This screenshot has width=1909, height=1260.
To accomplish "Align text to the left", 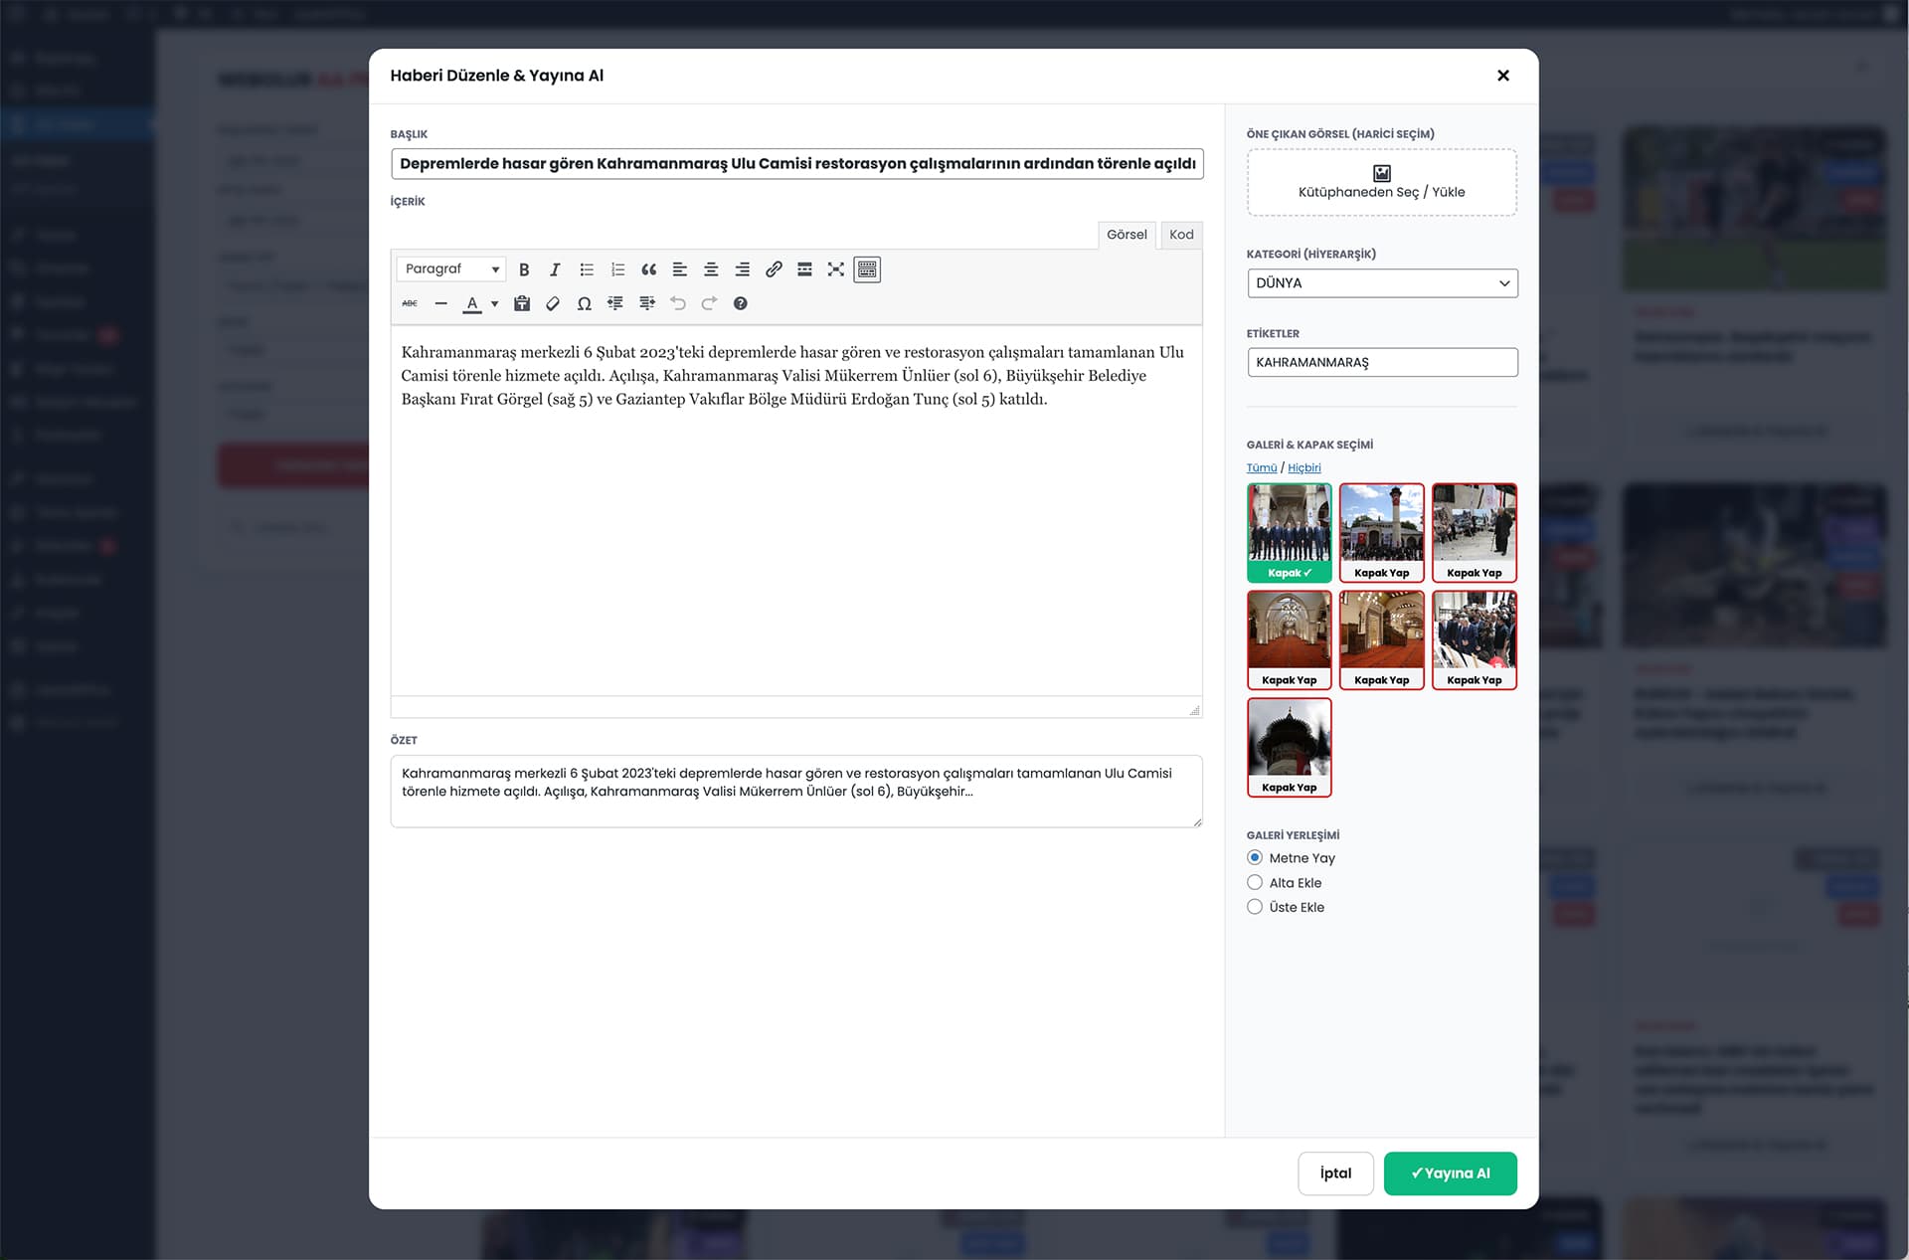I will pos(680,270).
